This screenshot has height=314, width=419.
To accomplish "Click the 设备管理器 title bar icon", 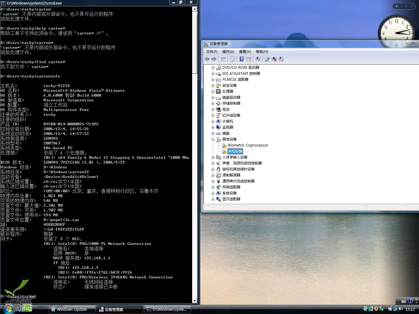I will click(206, 44).
